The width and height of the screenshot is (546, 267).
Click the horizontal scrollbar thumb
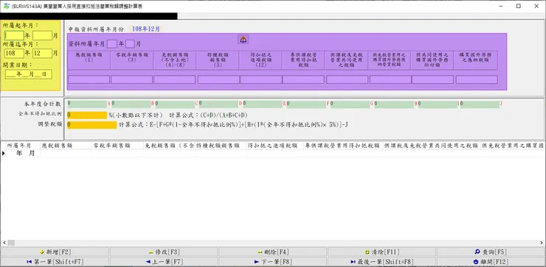tap(11, 243)
